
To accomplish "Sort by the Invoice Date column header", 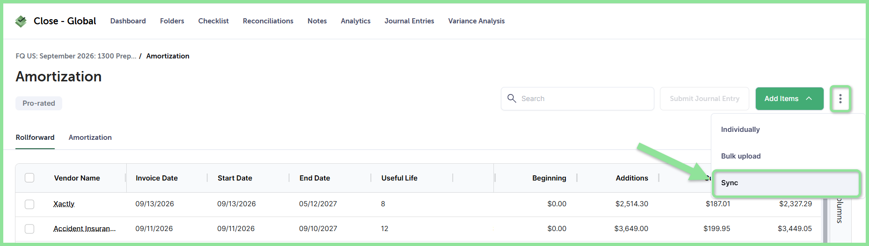I will [157, 178].
